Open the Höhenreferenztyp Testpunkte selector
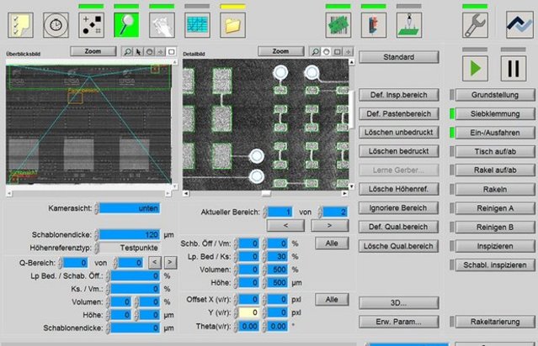 coord(128,248)
